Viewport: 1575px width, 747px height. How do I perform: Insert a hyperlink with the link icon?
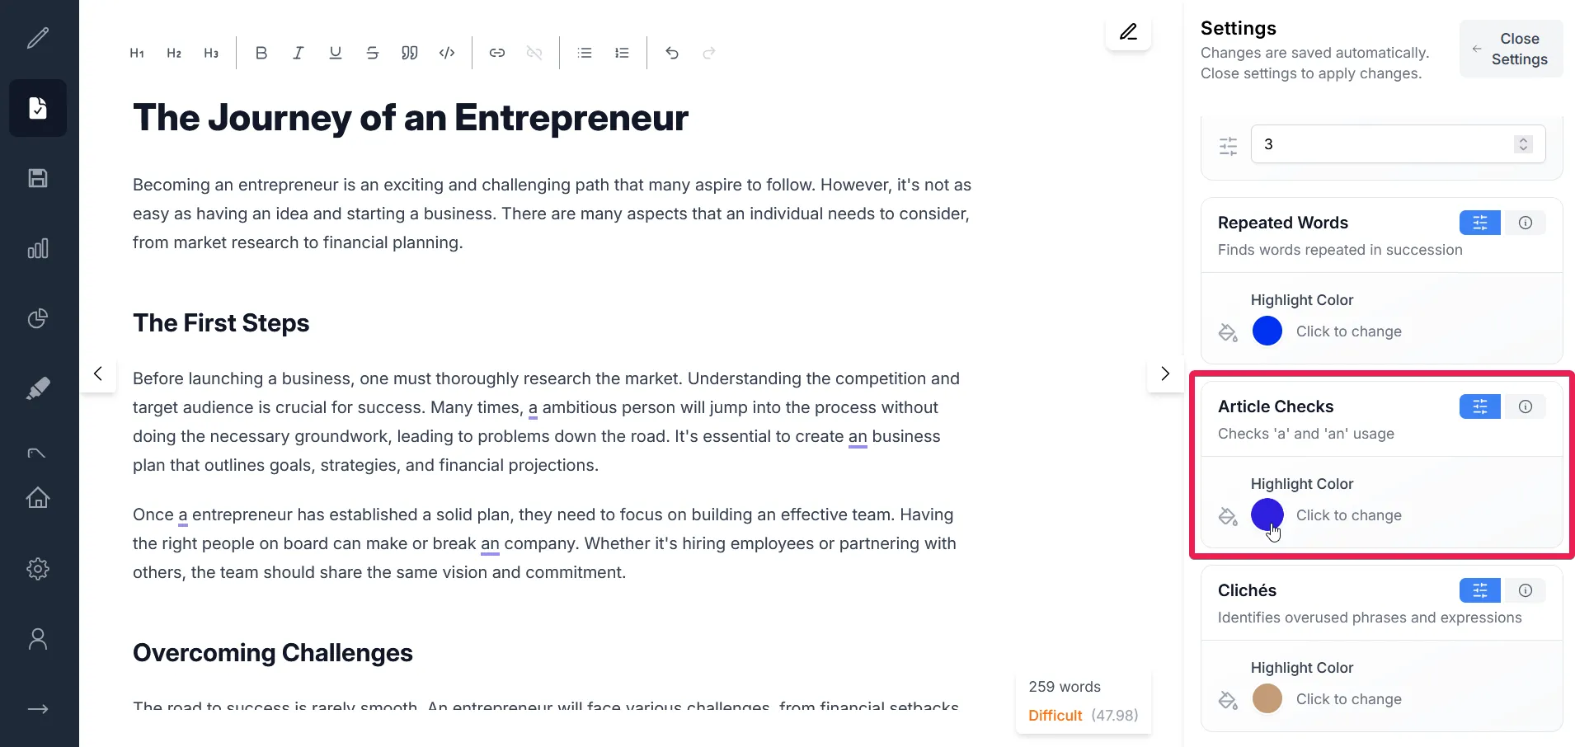[x=497, y=53]
